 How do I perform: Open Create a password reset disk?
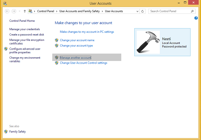point(27,34)
